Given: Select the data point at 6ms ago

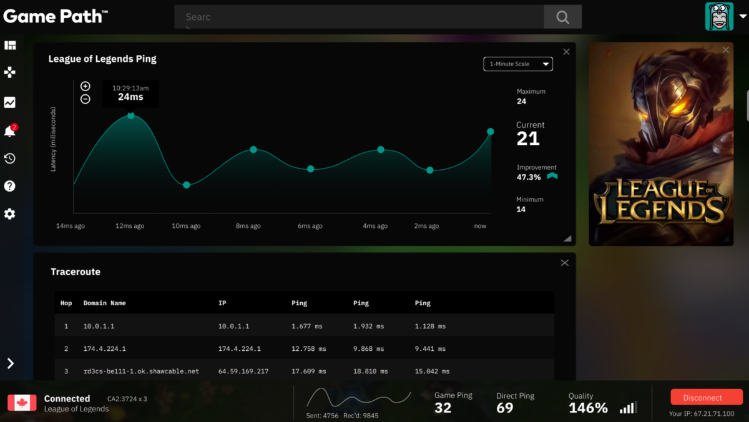Looking at the screenshot, I should 310,169.
